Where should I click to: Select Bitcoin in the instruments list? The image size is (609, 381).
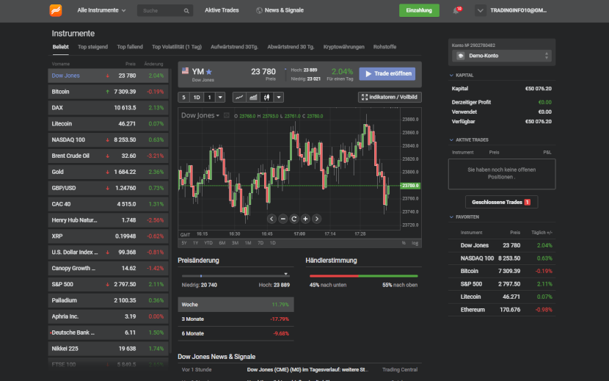108,92
